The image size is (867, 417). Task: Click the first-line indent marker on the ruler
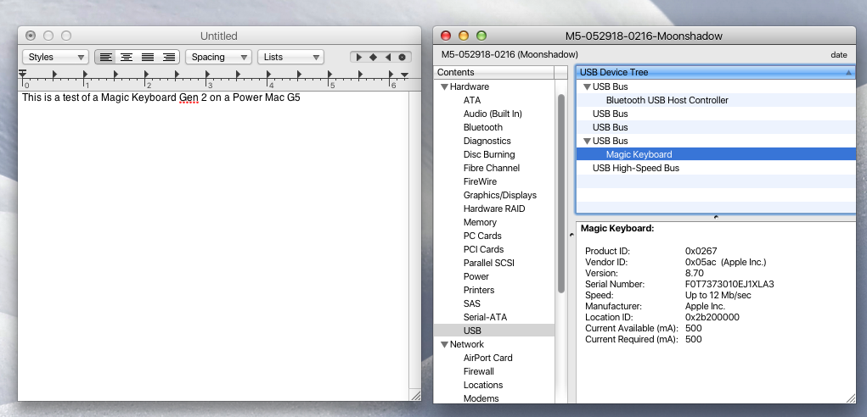(23, 72)
